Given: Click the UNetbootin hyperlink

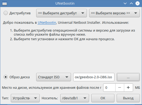Looking at the screenshot, I should click(x=47, y=23).
